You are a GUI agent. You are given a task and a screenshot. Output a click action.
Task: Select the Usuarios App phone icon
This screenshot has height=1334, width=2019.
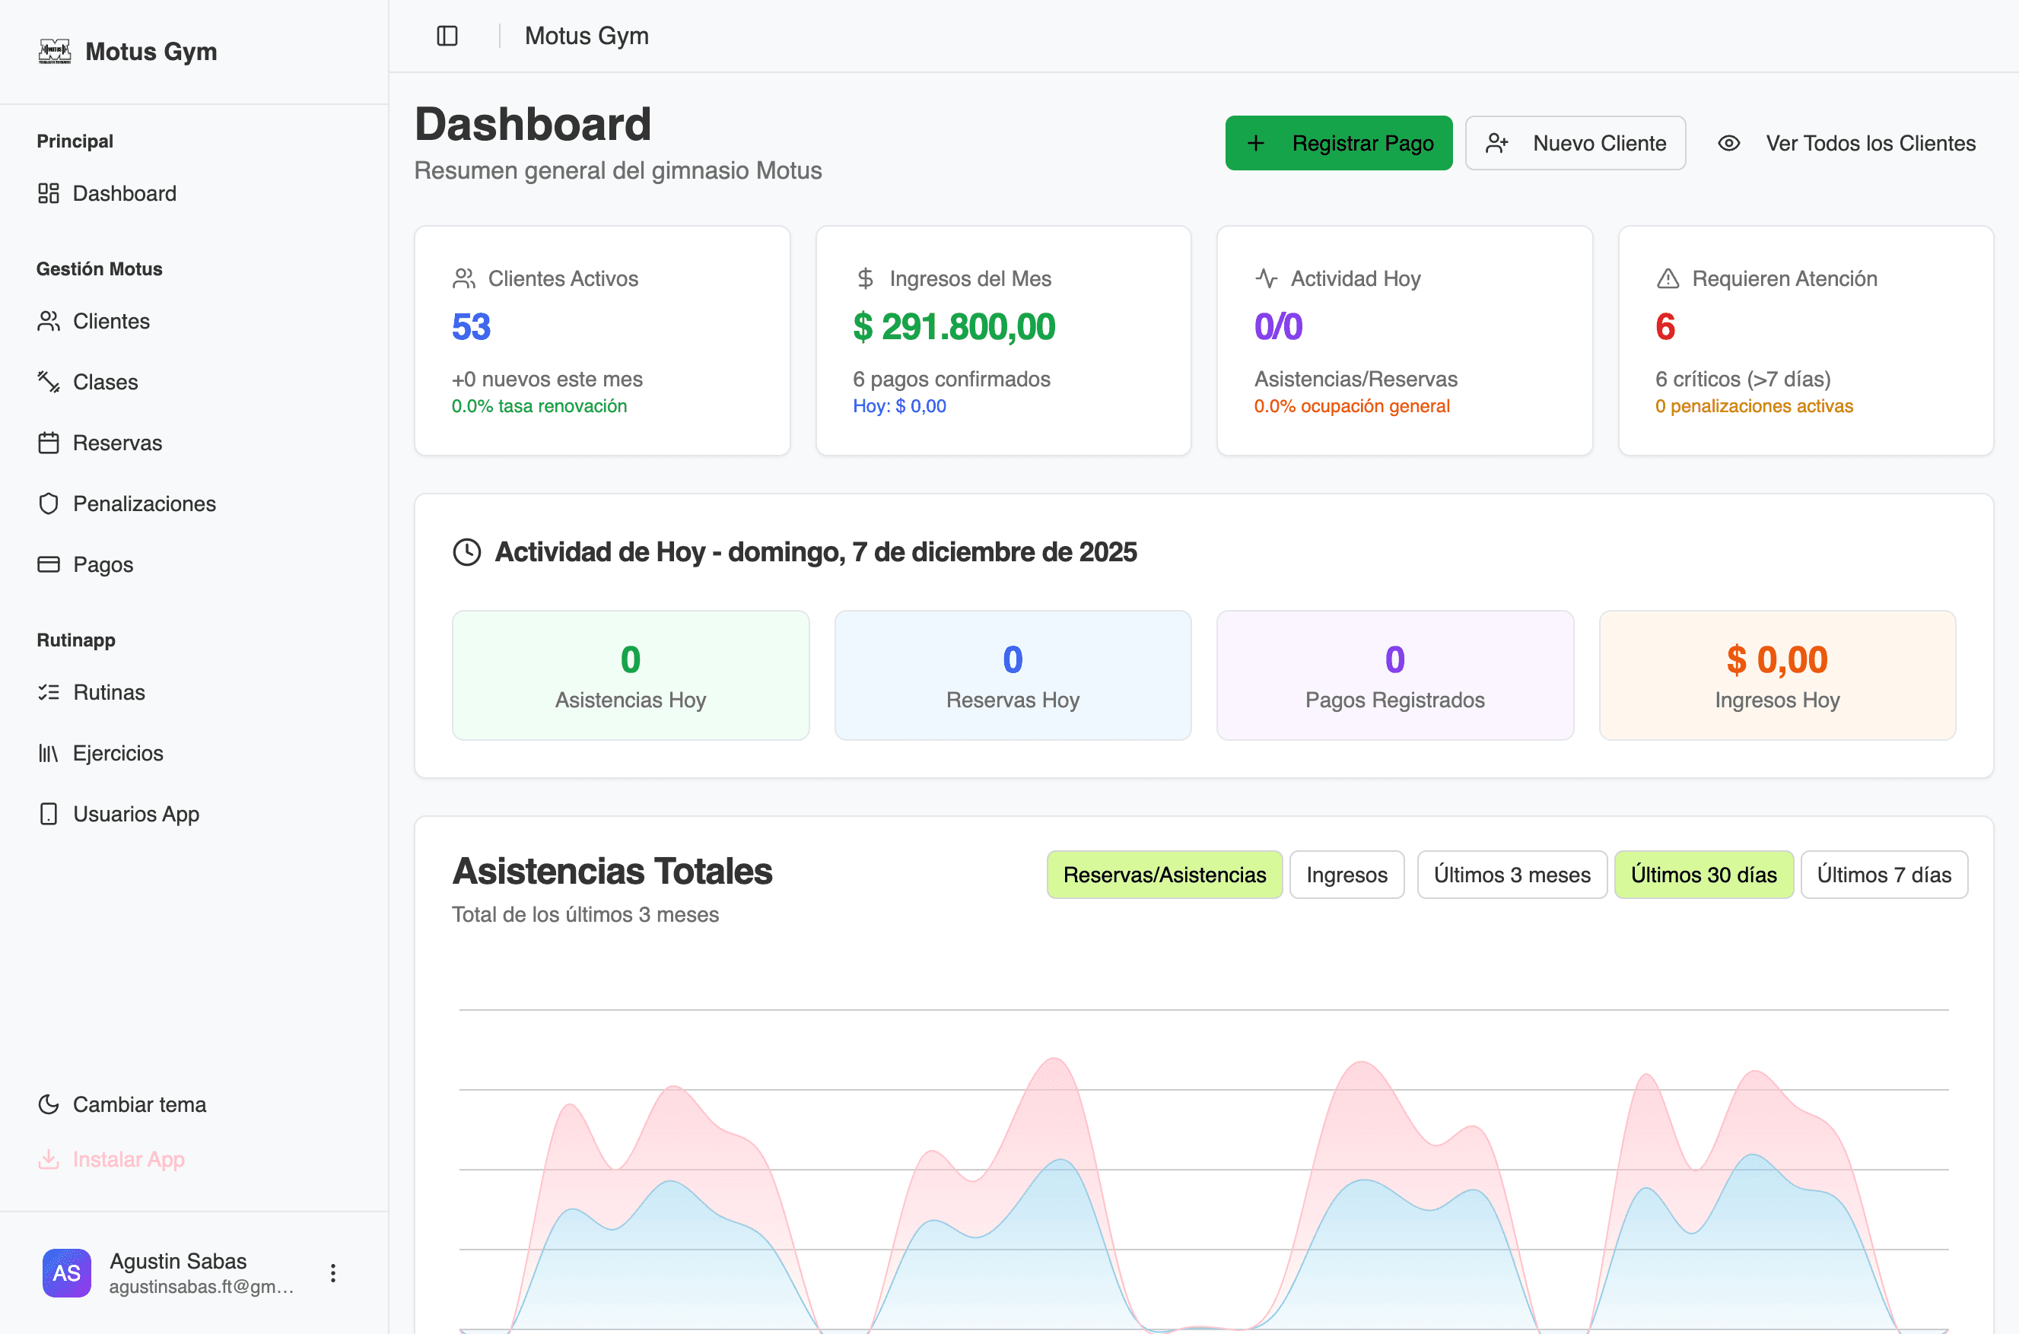coord(49,813)
